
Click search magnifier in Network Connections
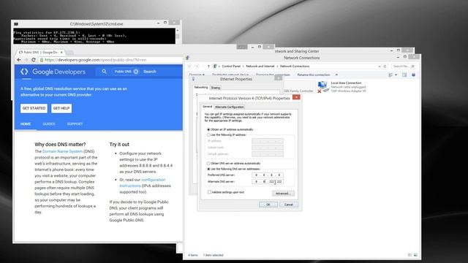coord(412,66)
